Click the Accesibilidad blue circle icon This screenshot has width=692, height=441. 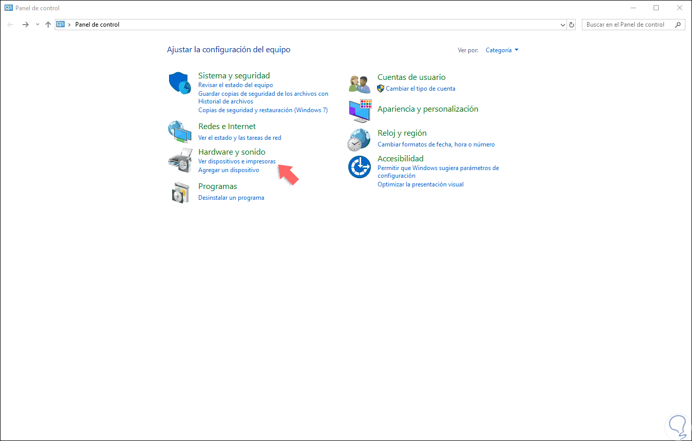(x=360, y=167)
